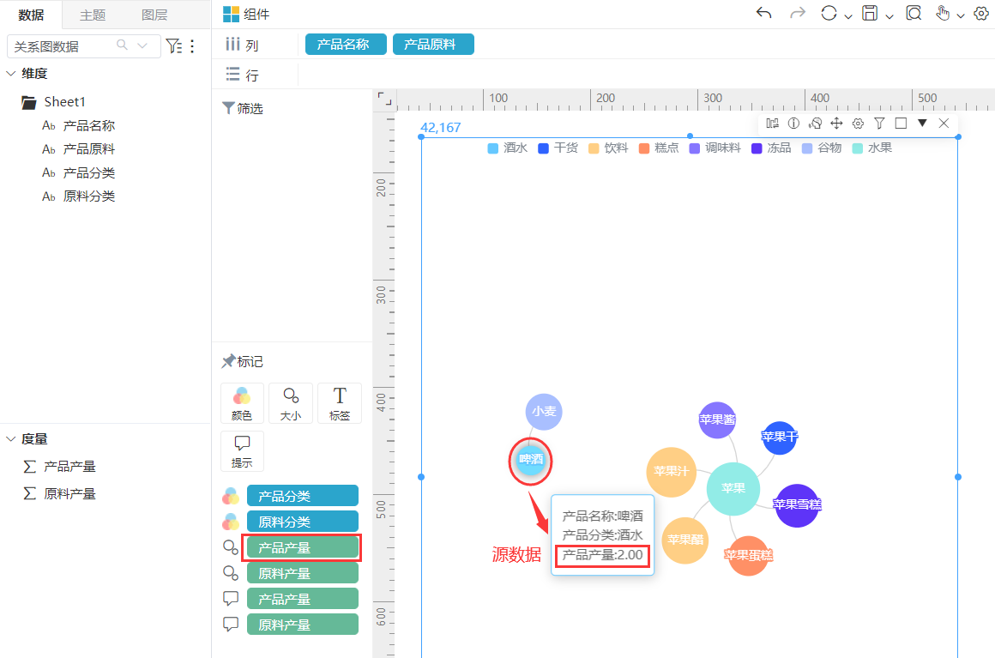Open component settings gear on floating toolbar

858,123
